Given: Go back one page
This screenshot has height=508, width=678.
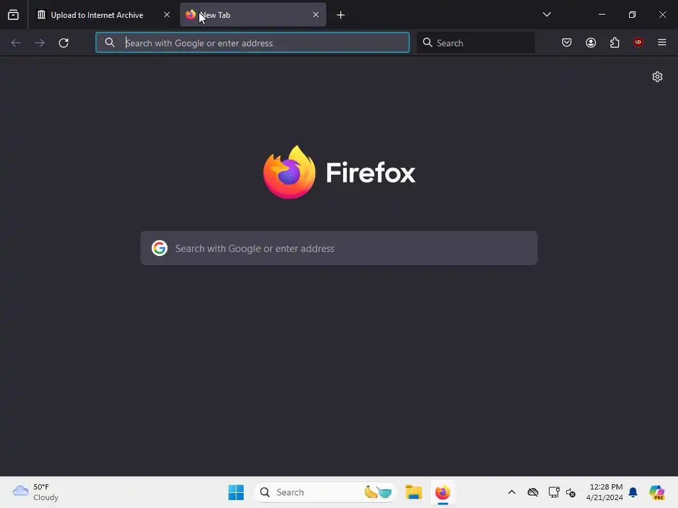Looking at the screenshot, I should pos(16,43).
